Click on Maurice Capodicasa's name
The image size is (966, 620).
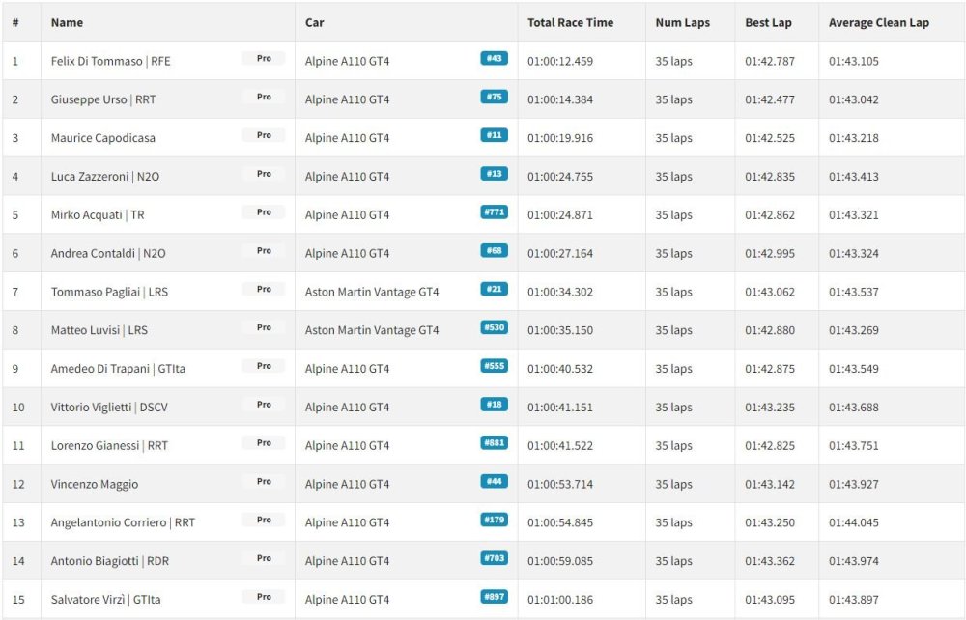point(103,138)
